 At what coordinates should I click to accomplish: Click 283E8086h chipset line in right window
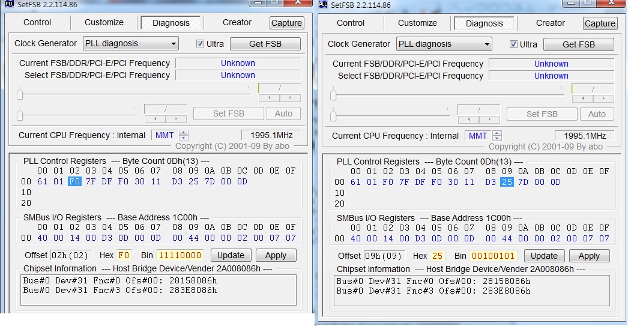(433, 291)
